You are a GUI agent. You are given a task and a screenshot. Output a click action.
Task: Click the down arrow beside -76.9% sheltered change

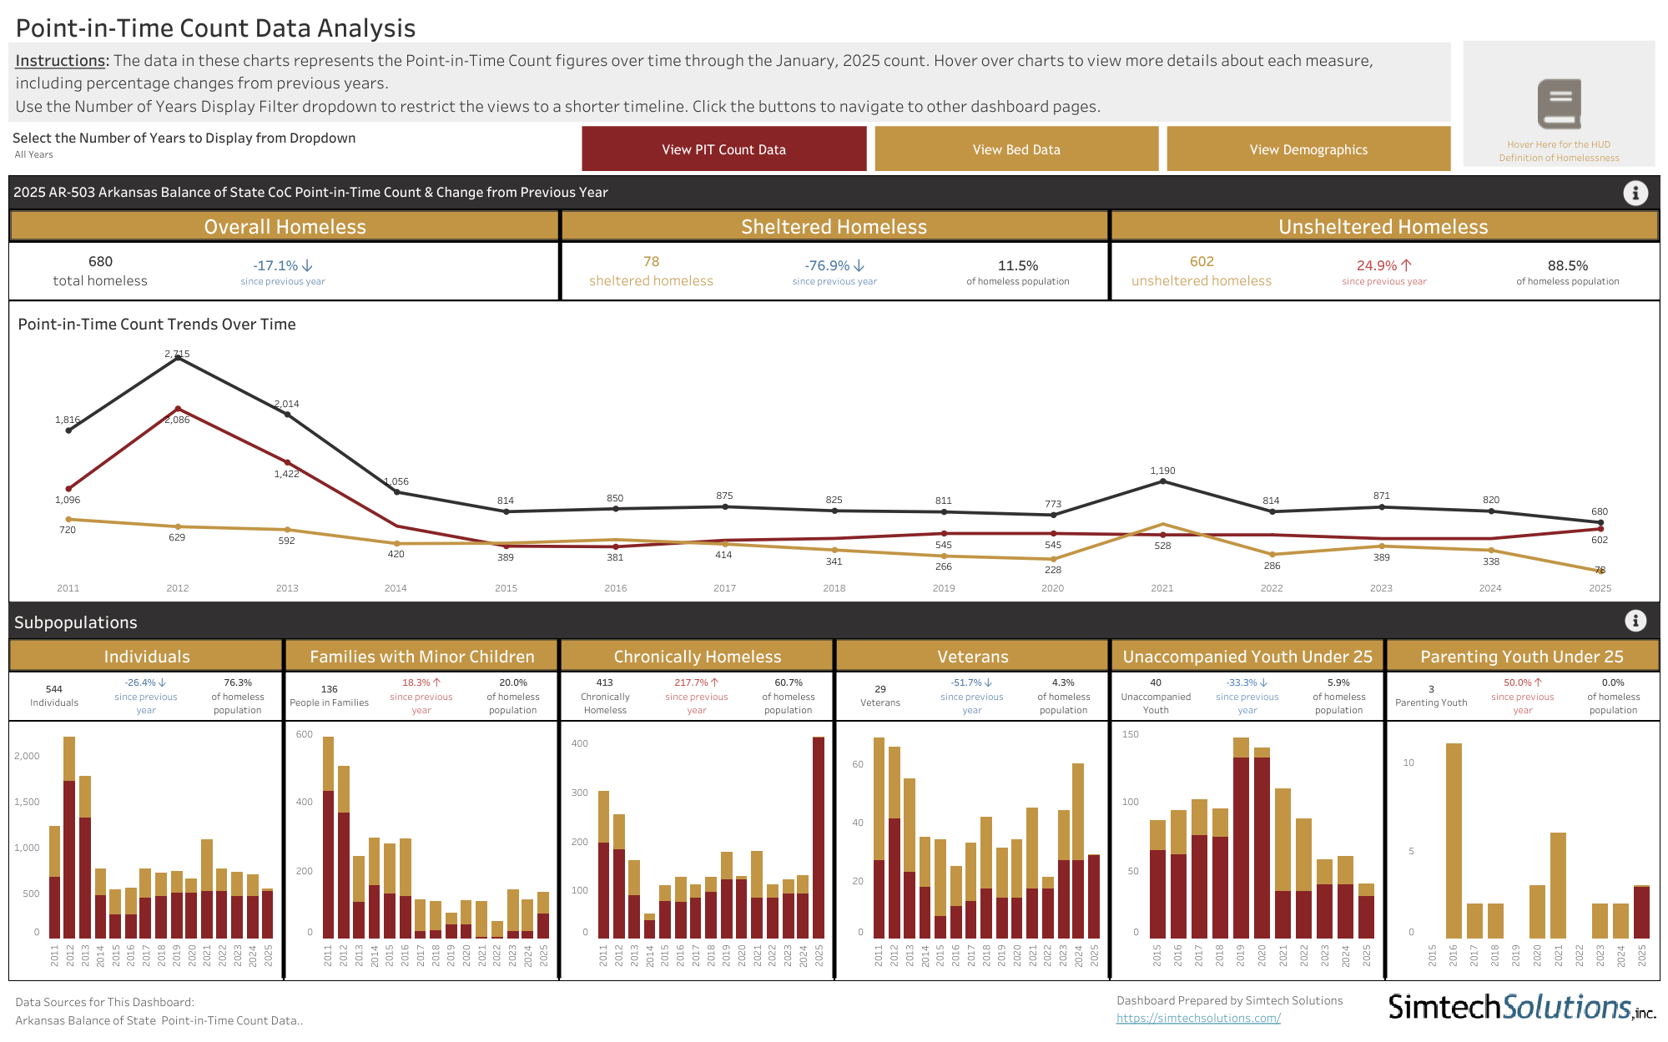click(x=859, y=265)
